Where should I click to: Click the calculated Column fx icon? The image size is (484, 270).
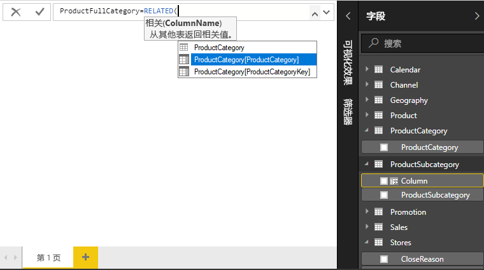point(394,181)
